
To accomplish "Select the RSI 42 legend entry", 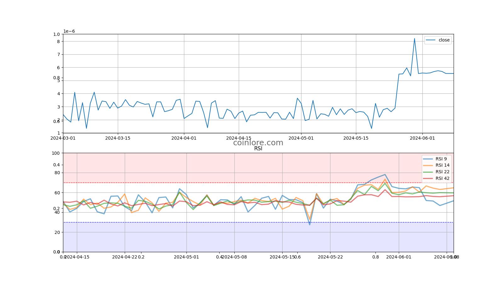I will point(437,178).
